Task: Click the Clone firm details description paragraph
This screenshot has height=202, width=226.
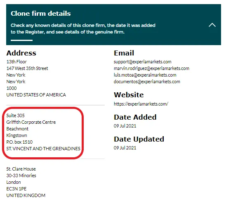Action: pos(83,29)
